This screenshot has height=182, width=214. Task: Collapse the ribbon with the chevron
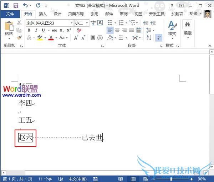point(210,46)
